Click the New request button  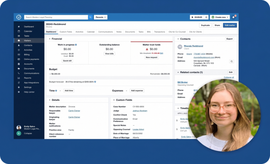pos(152,57)
